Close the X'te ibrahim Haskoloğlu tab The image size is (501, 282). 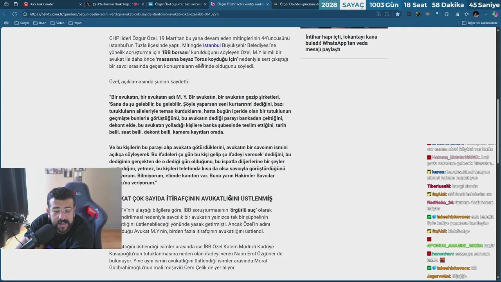coord(143,4)
